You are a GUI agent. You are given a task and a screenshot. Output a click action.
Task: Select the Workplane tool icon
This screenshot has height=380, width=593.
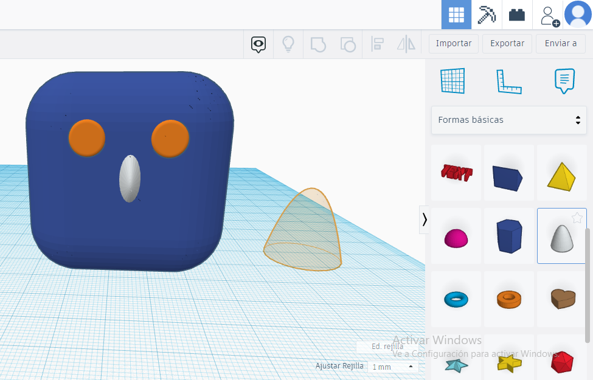453,80
